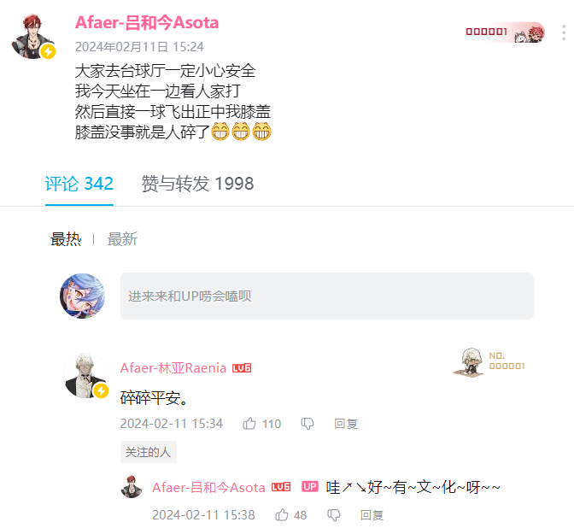Click Afaer-林亚Raenia's commenter avatar

point(86,375)
